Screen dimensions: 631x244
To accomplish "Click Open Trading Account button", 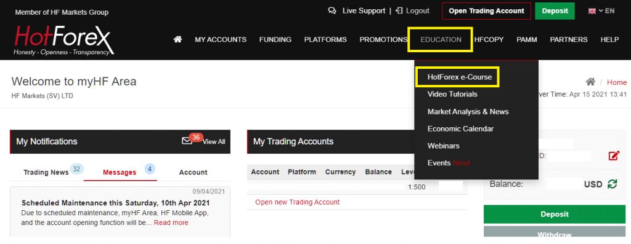I will 487,11.
